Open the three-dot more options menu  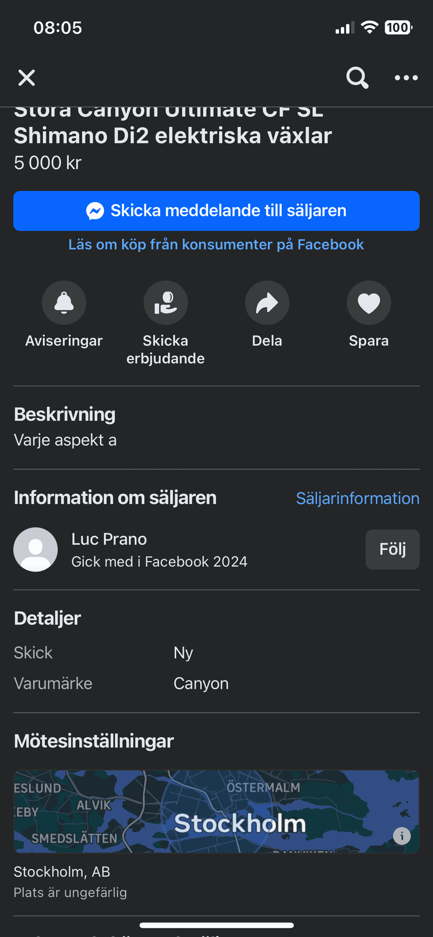(406, 78)
